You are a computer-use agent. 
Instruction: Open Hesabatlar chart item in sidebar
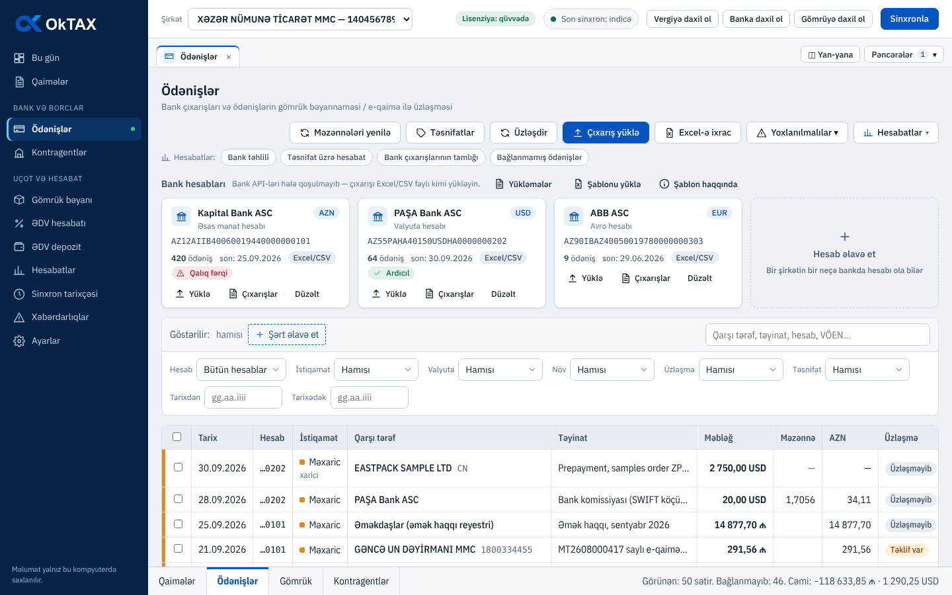click(x=74, y=270)
